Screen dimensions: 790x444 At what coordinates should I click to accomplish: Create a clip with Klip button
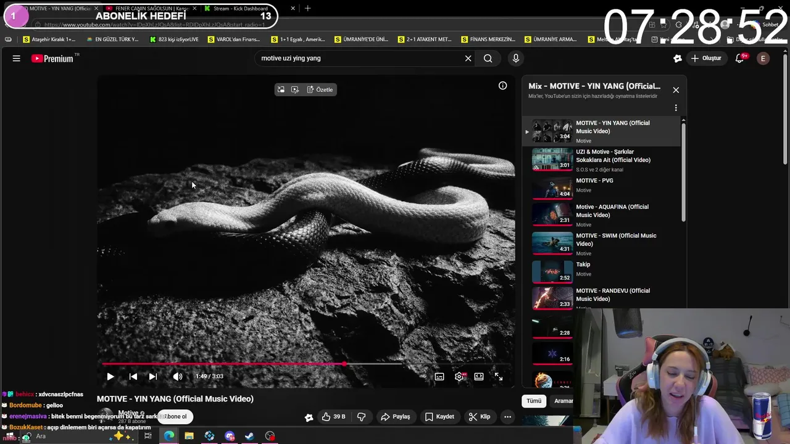click(x=480, y=417)
